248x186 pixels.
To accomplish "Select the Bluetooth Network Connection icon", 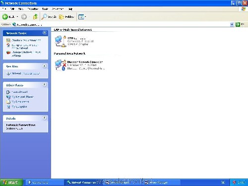I will coord(61,65).
